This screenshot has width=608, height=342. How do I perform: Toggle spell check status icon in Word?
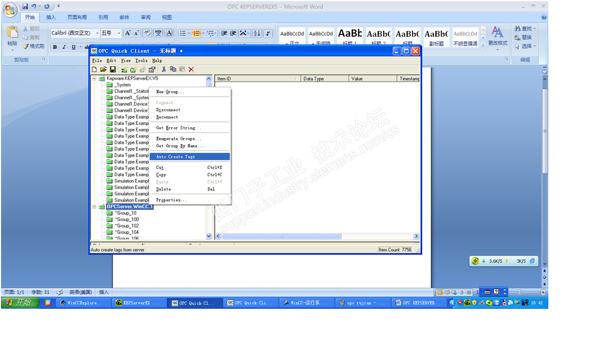point(60,292)
